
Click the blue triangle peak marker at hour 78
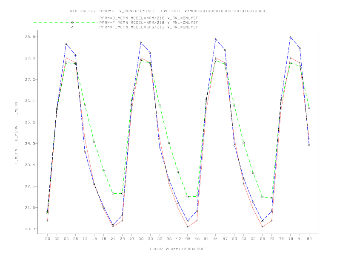coord(290,37)
